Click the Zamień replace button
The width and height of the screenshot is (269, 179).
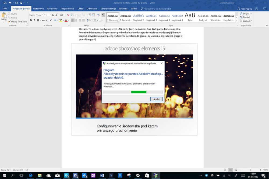[x=245, y=17]
